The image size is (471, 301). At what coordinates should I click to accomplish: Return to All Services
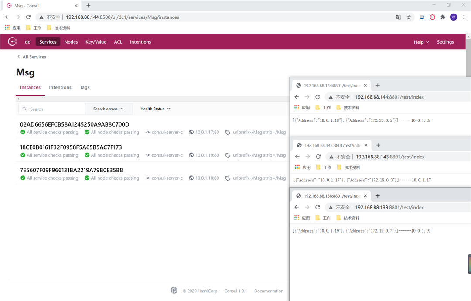32,57
